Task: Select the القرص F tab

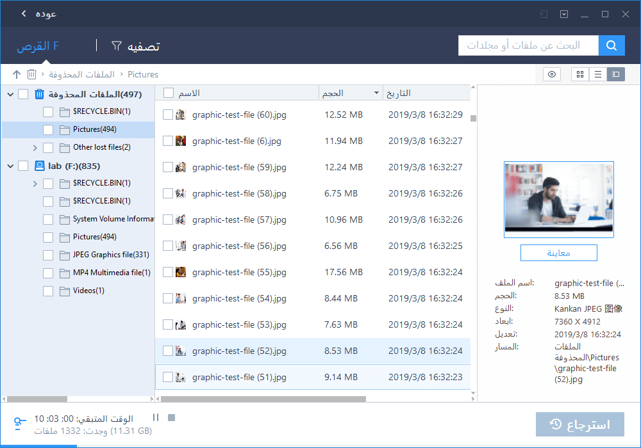Action: (x=38, y=46)
